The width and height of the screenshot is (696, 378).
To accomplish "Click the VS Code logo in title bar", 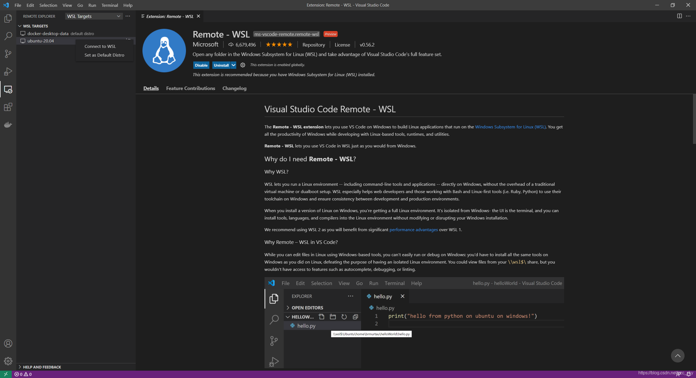I will click(6, 5).
